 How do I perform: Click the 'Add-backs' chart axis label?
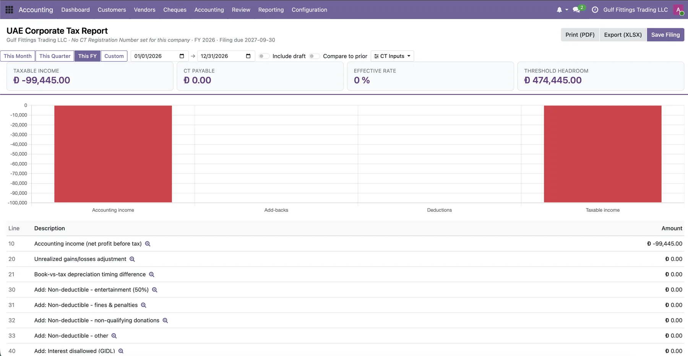[276, 210]
